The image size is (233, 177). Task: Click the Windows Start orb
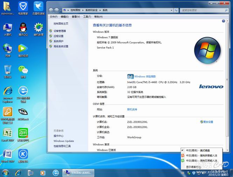(x=5, y=173)
